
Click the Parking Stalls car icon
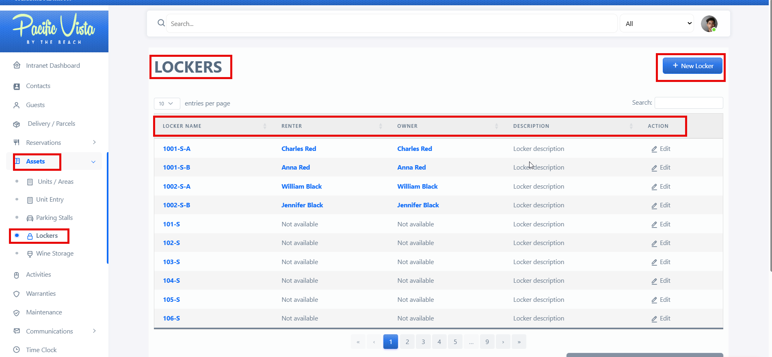tap(30, 218)
